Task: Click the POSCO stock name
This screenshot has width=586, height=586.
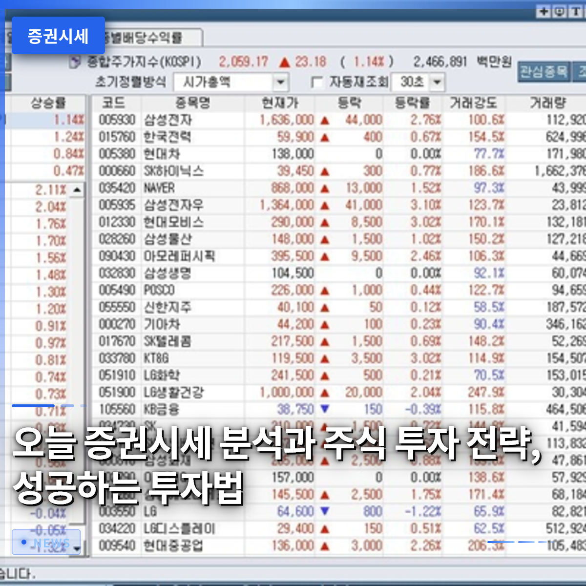Action: (159, 290)
